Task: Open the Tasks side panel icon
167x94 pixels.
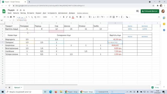Action: [164, 30]
